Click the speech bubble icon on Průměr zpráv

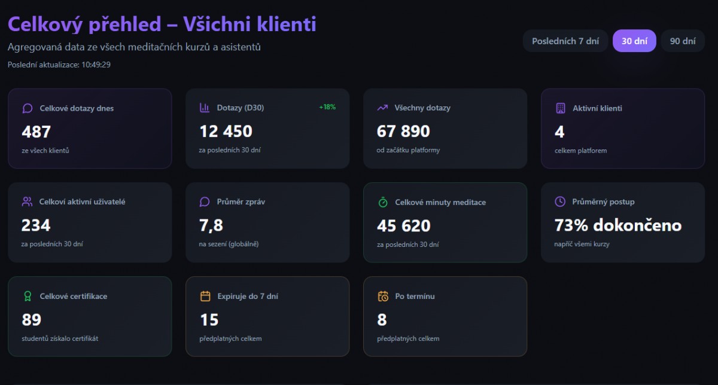(204, 202)
